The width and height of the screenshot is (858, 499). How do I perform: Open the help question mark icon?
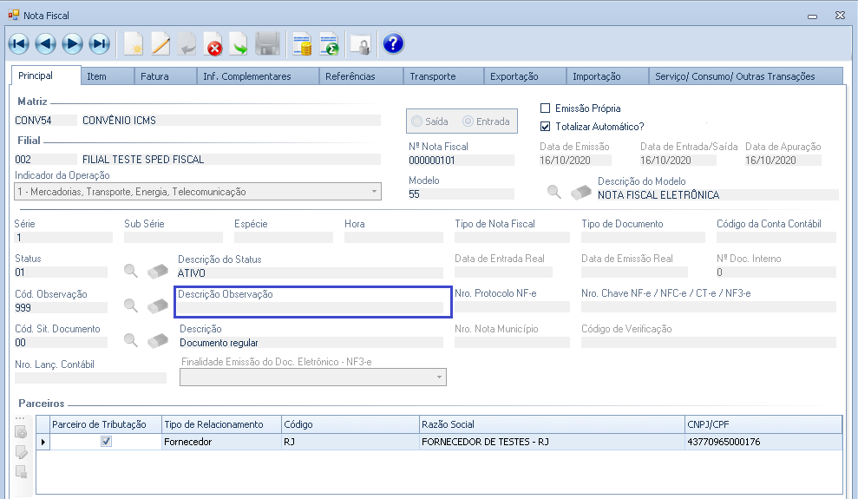click(393, 43)
